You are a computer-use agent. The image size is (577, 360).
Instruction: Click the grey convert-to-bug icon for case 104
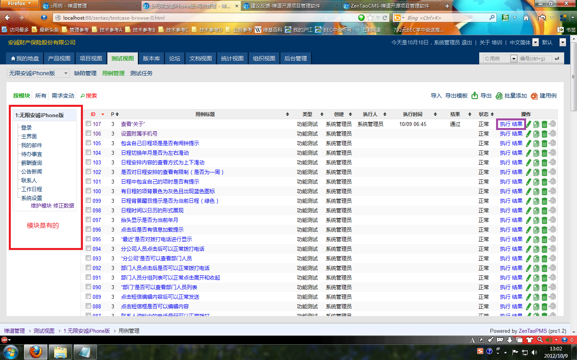[553, 153]
